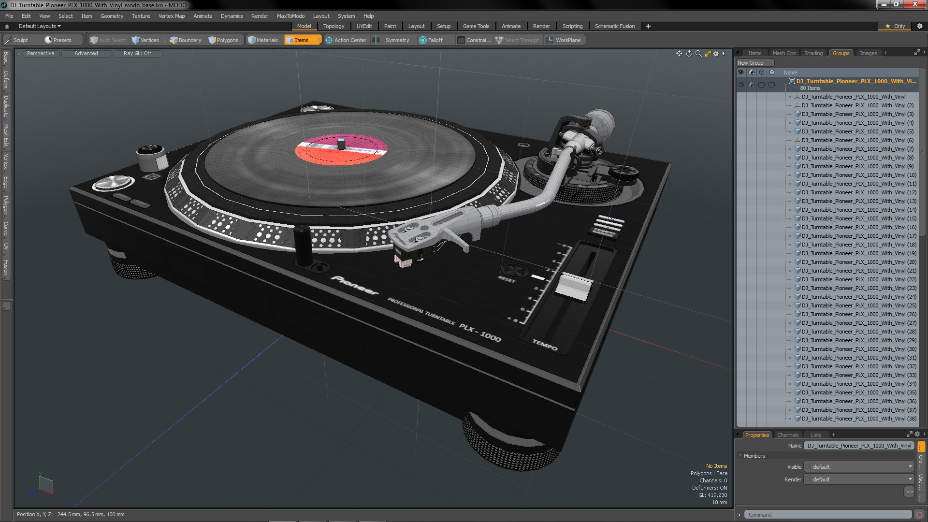Open the viewport settings gear
928x522 pixels.
716,54
